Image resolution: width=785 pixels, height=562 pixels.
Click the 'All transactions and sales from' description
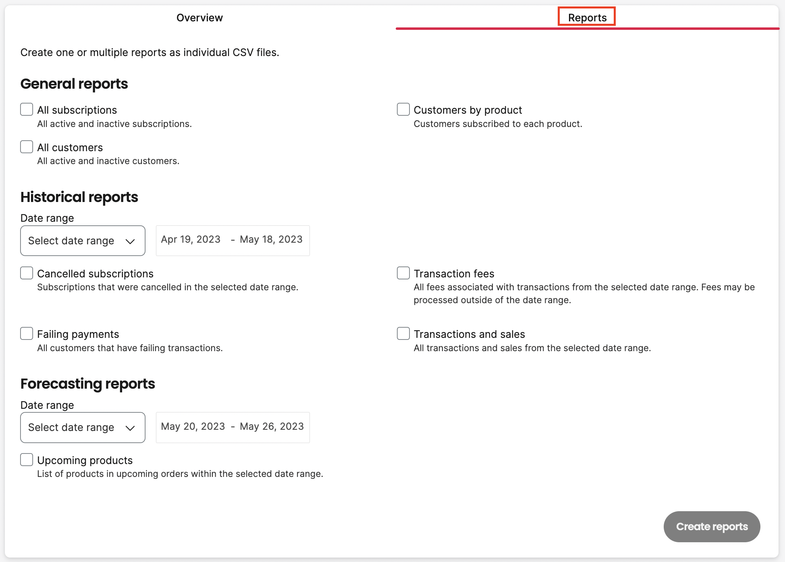[x=532, y=348]
